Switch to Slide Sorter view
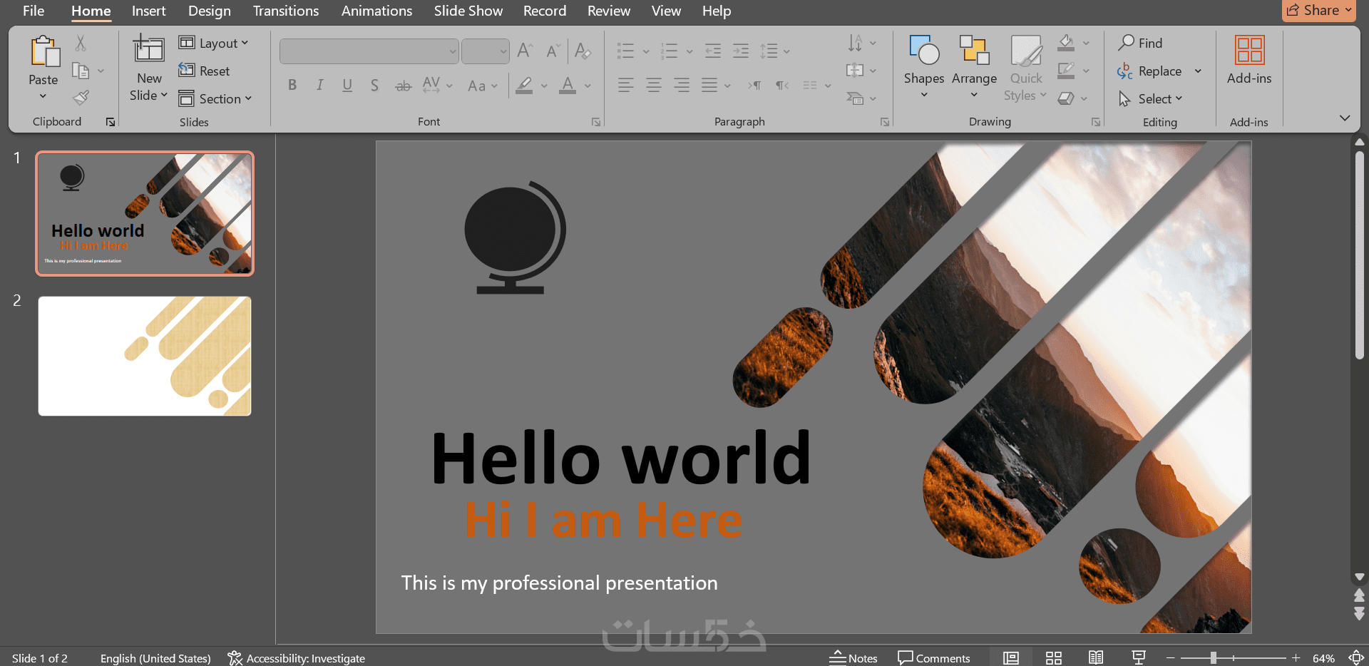1369x666 pixels. click(x=1054, y=657)
